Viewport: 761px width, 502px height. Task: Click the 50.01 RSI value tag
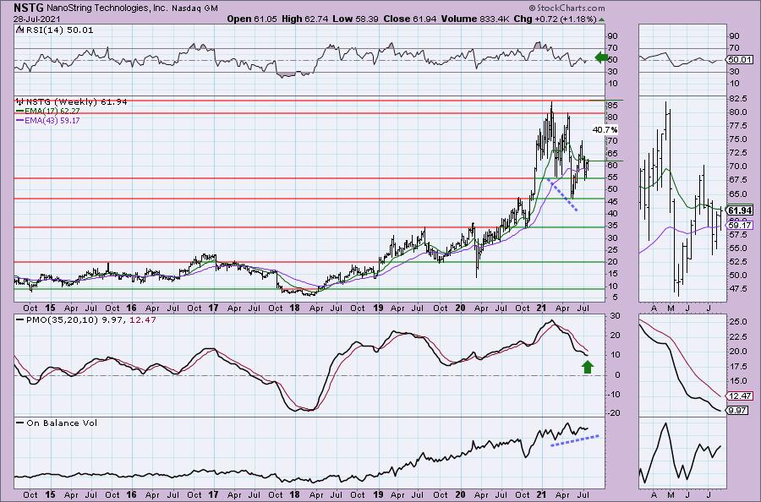[741, 60]
